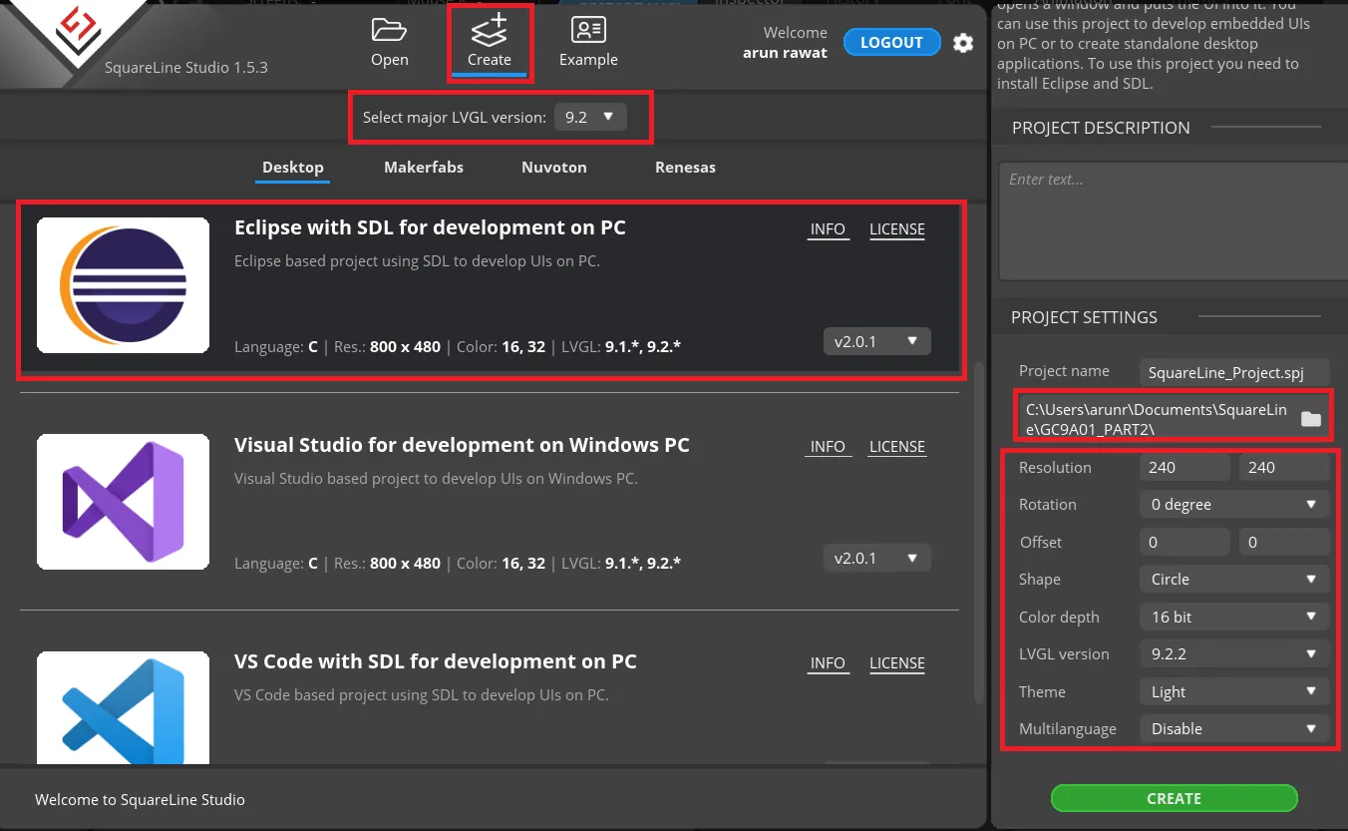Click the Resolution height field

pyautogui.click(x=1284, y=467)
